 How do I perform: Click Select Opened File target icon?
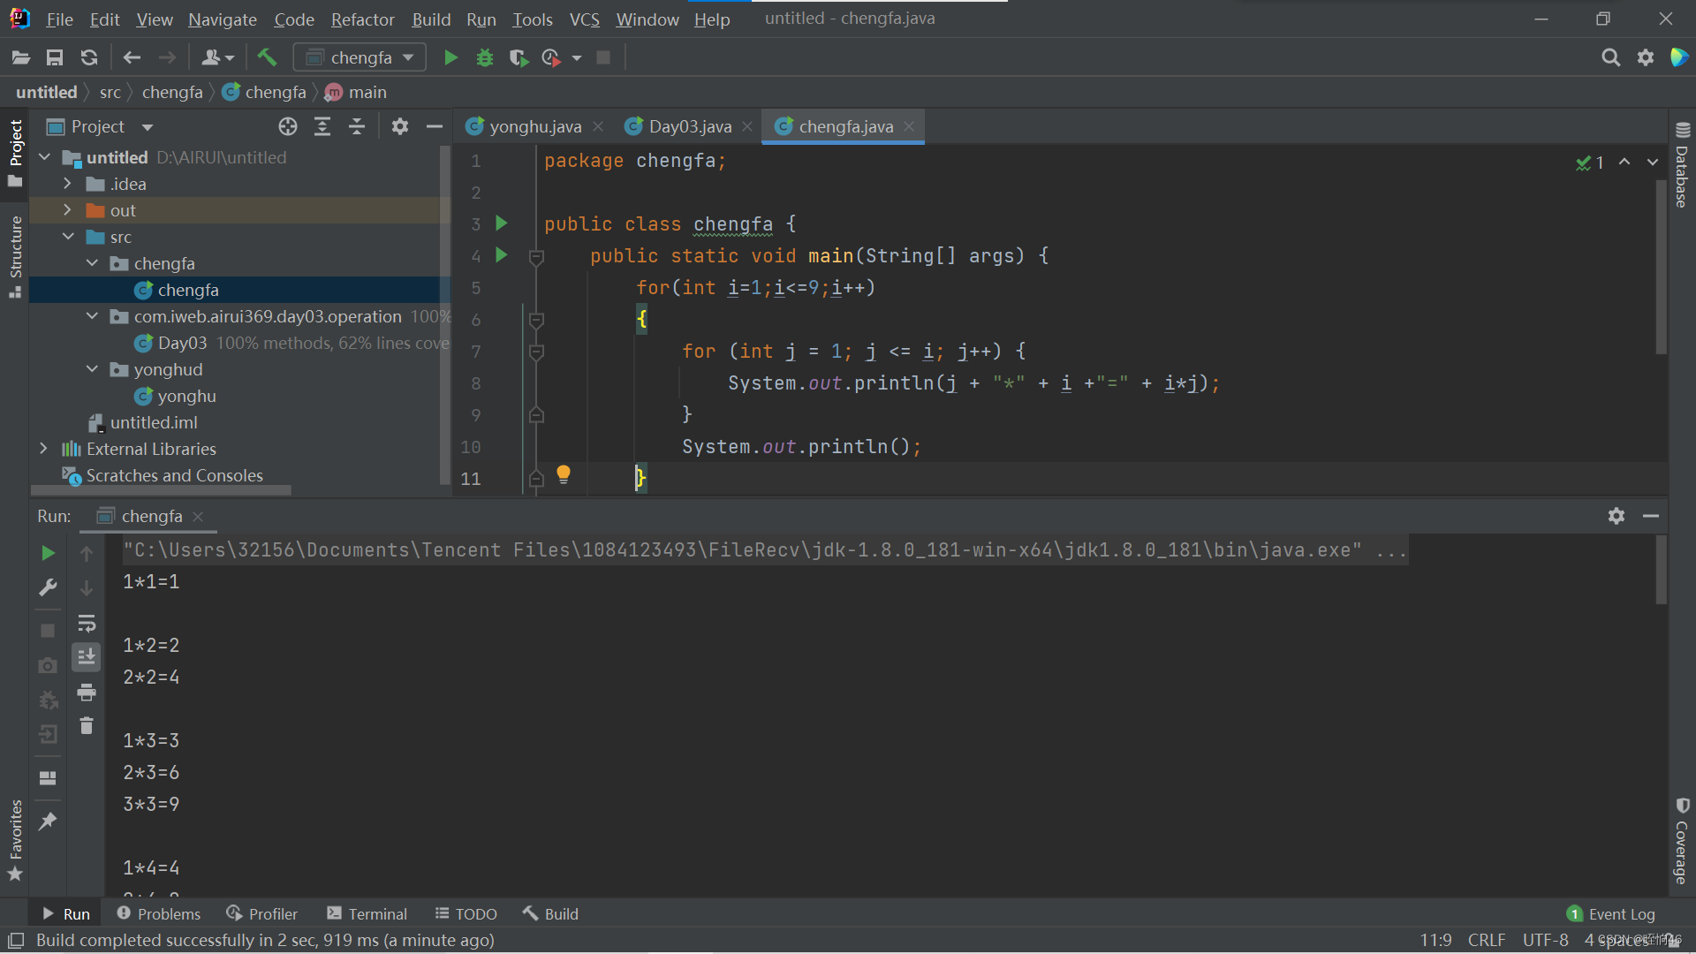288,127
